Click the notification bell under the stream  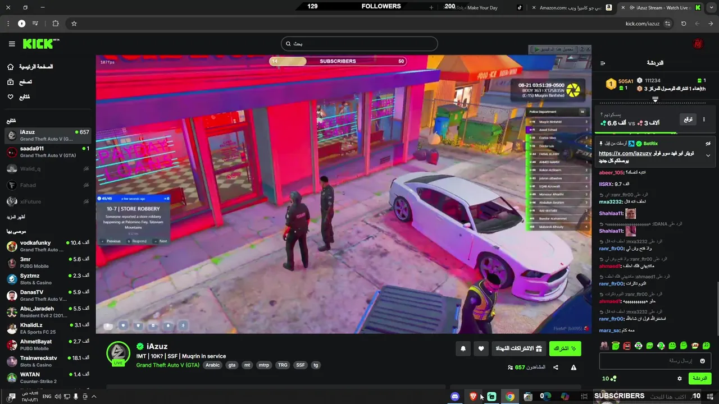463,348
